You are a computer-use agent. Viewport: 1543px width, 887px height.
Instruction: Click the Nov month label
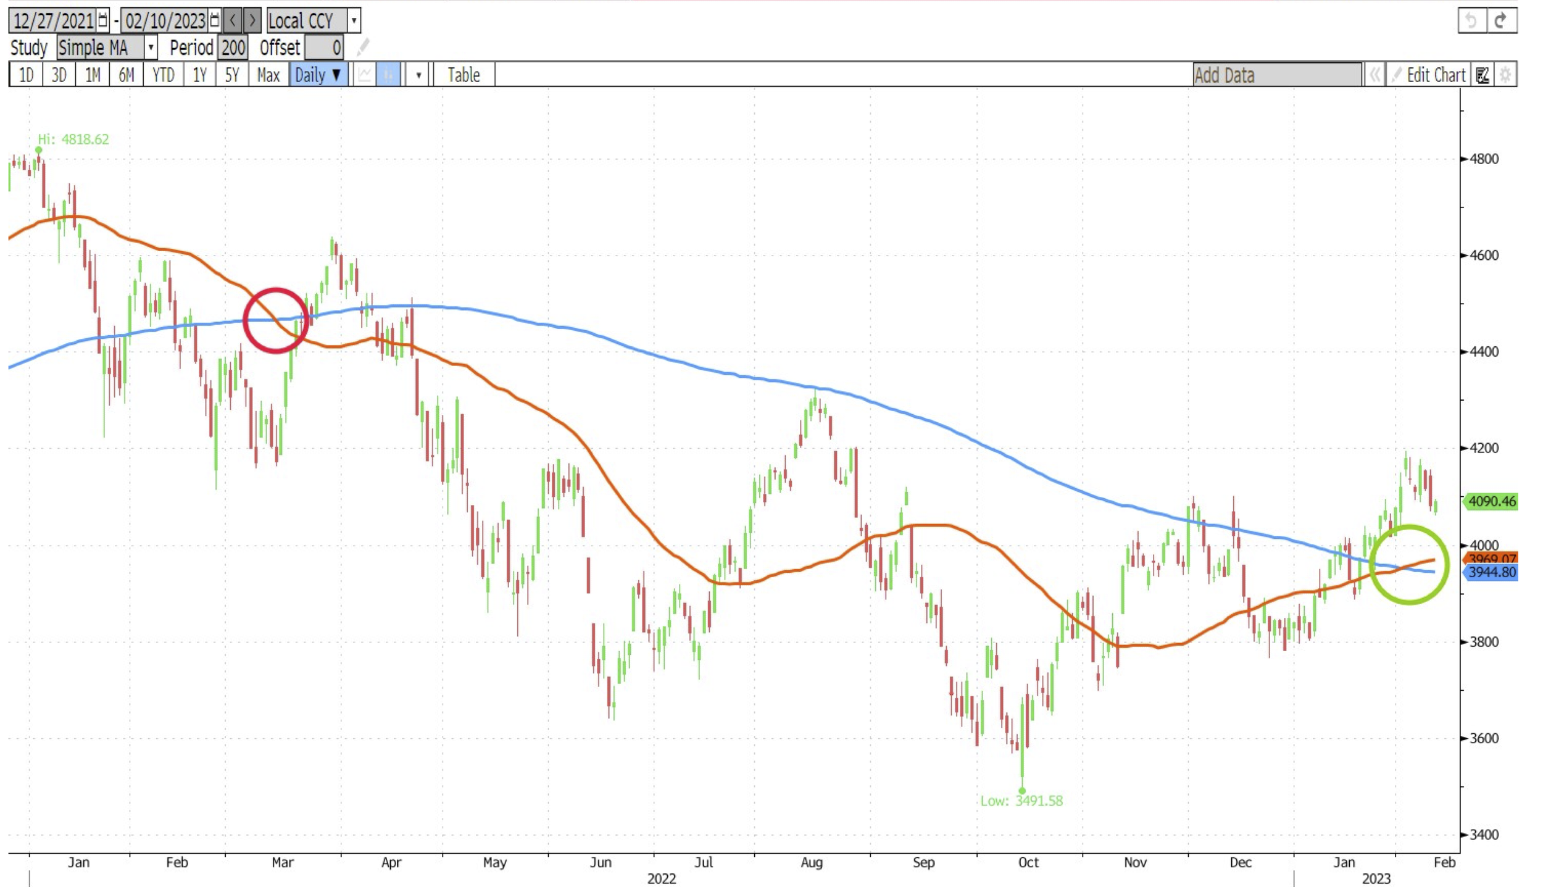coord(1135,862)
